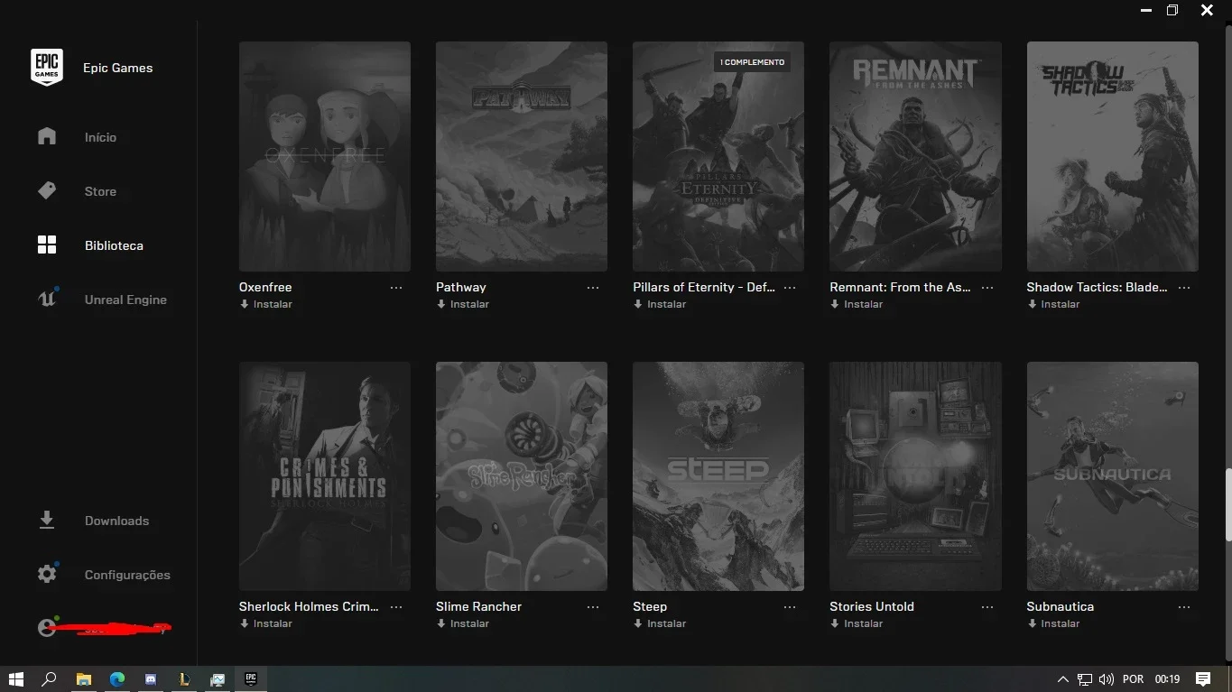Viewport: 1232px width, 692px height.
Task: Open Configurações settings page
Action: pyautogui.click(x=127, y=575)
